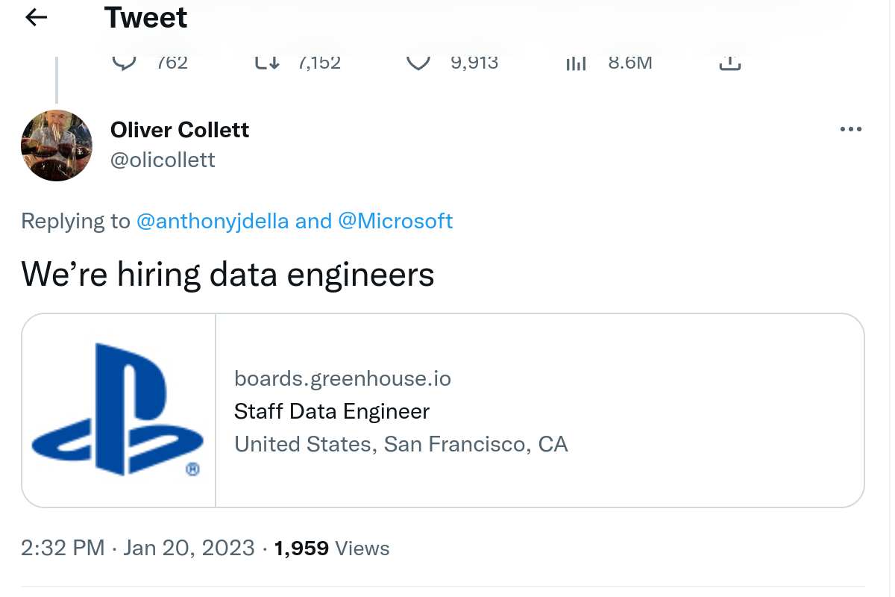Viewport: 895px width, 597px height.
Task: Open the @Microsoft mention link
Action: click(395, 221)
